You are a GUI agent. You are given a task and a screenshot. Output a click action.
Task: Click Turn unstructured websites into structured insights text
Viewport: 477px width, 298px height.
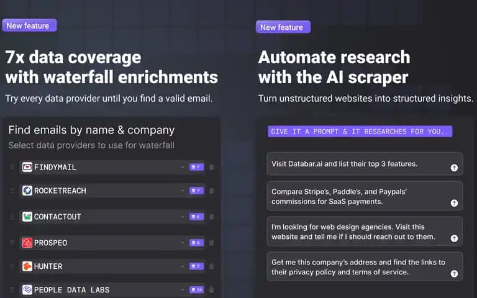point(366,99)
